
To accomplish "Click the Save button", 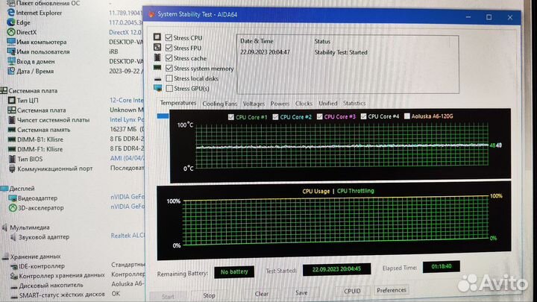I will (301, 293).
